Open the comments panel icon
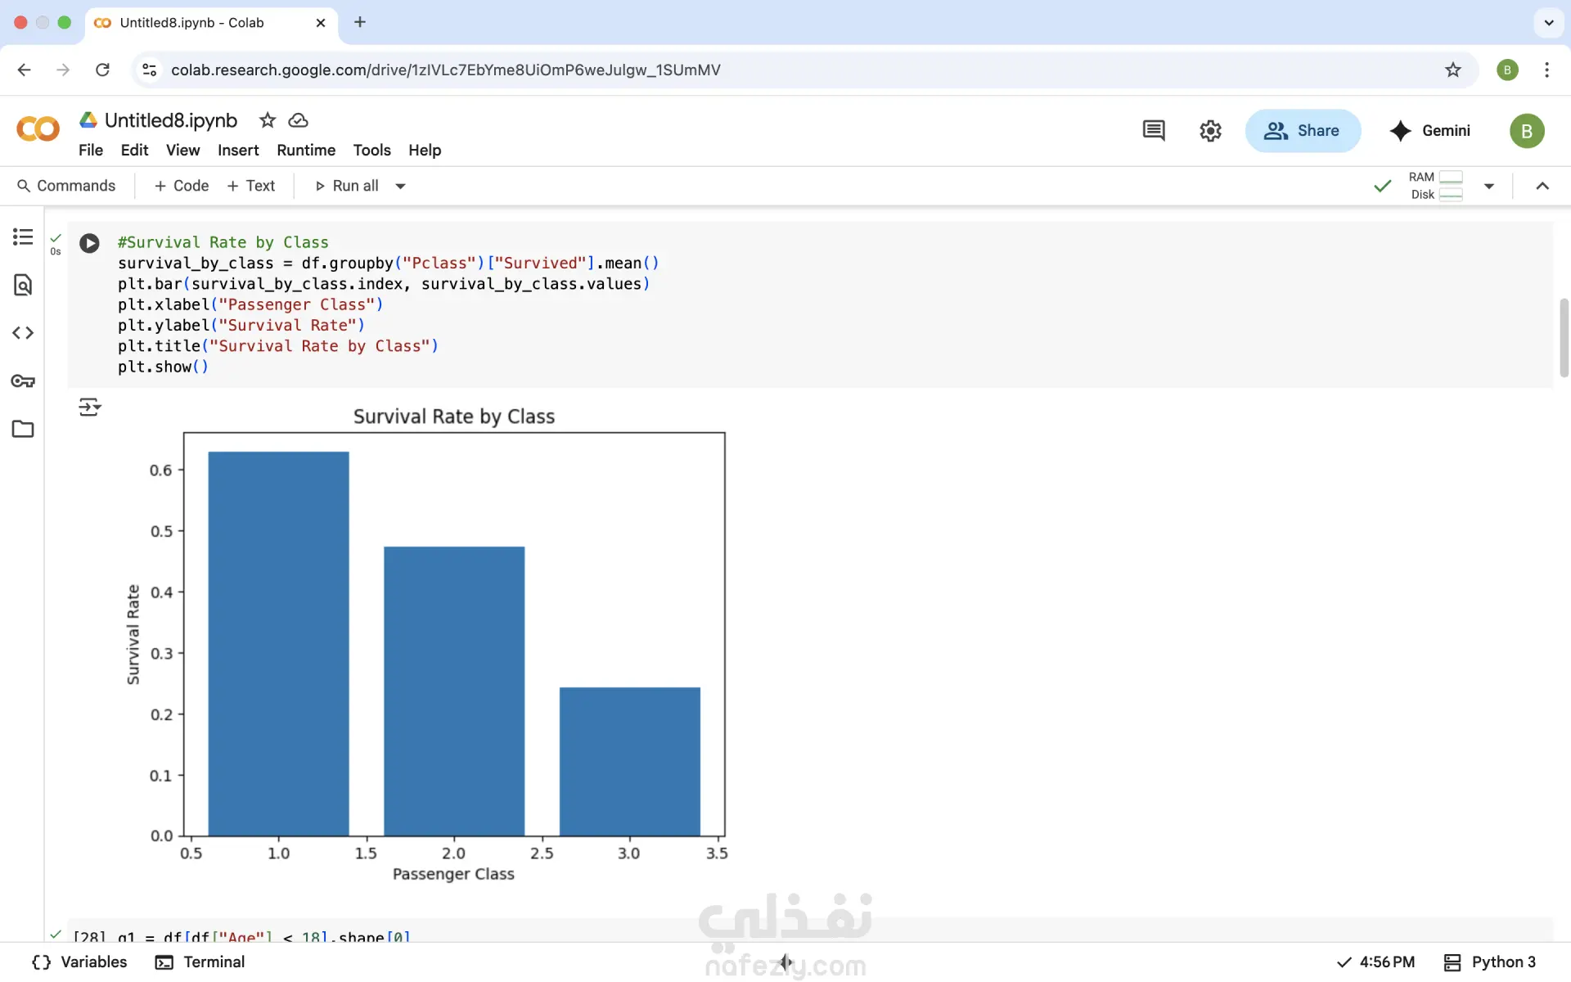 [1154, 130]
